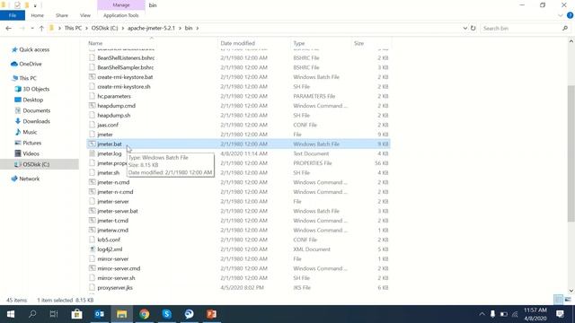Open OneDrive cloud icon in sidebar
The width and height of the screenshot is (575, 323).
[x=14, y=64]
